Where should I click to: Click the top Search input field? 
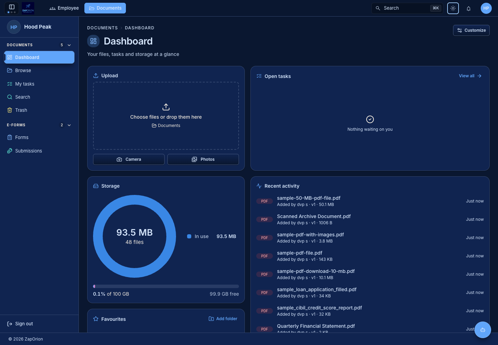[x=407, y=8]
